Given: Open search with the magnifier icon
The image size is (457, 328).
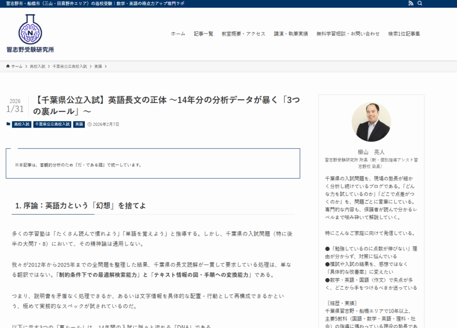Looking at the screenshot, I should pos(420,4).
